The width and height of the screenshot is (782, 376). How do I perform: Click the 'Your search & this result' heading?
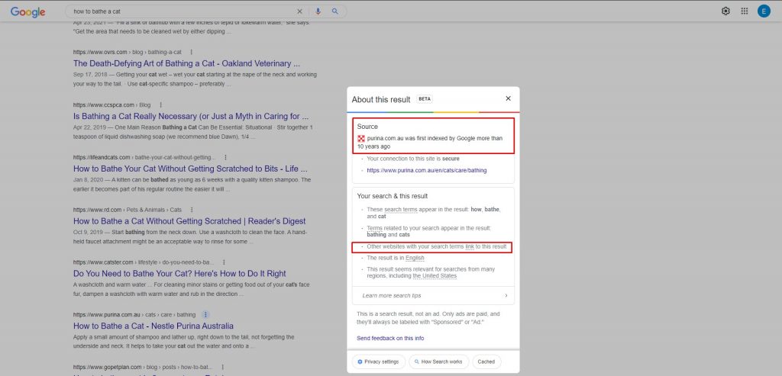(392, 196)
